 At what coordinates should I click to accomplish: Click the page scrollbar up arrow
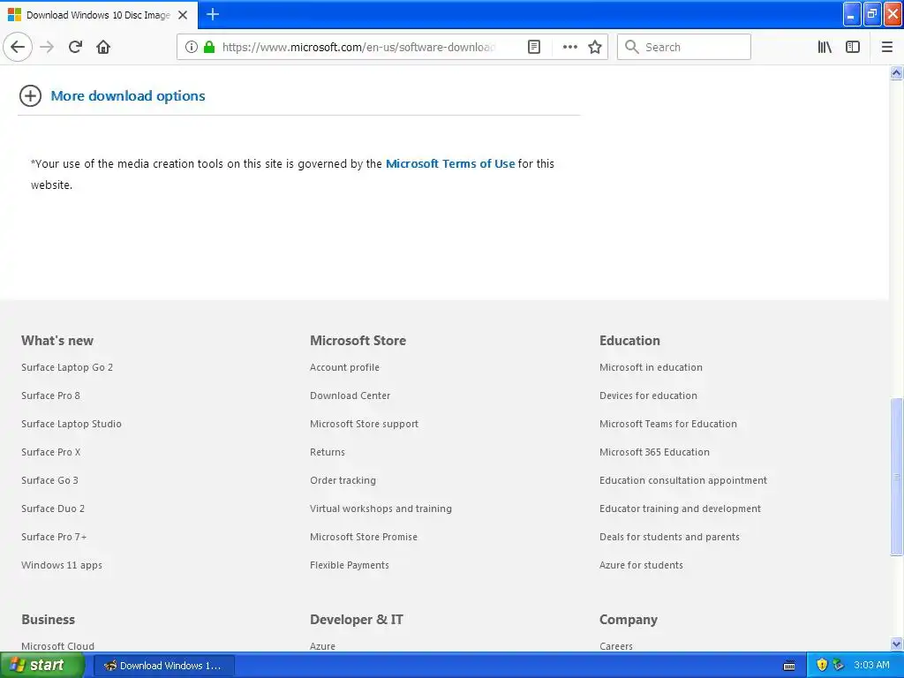(x=897, y=72)
